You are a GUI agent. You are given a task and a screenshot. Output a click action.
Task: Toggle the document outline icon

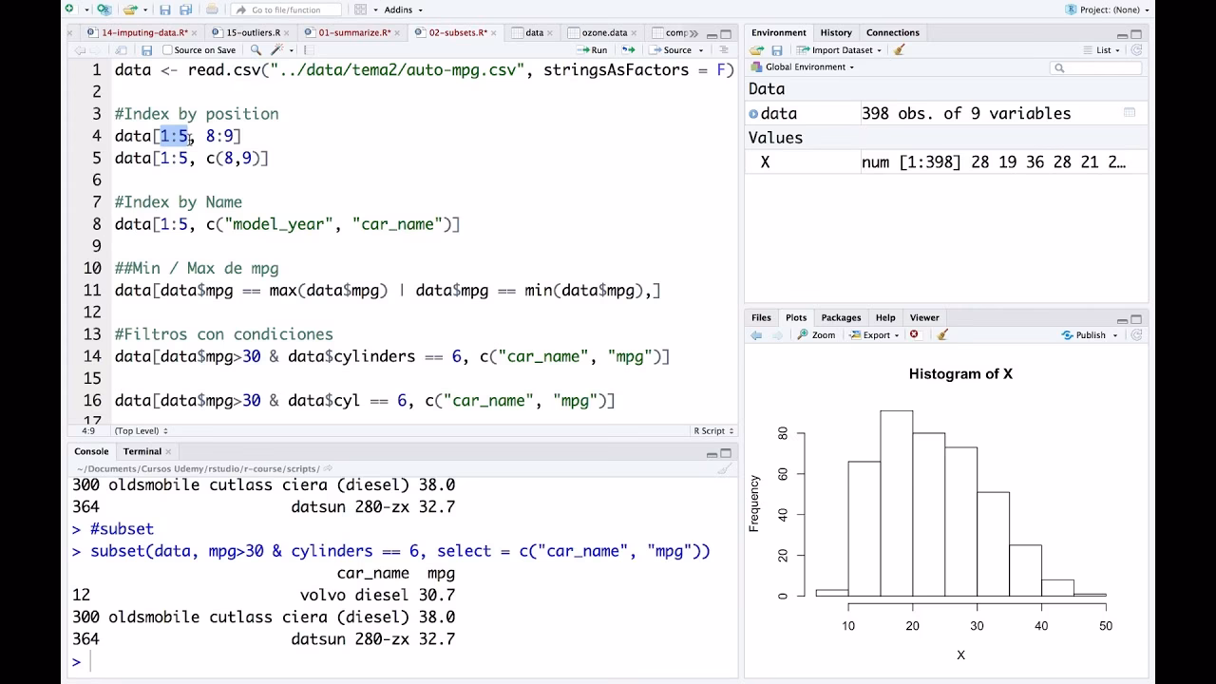click(724, 50)
